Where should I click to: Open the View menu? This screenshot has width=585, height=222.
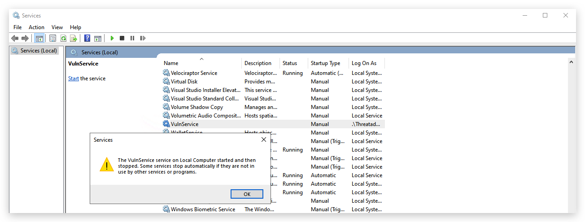click(57, 27)
